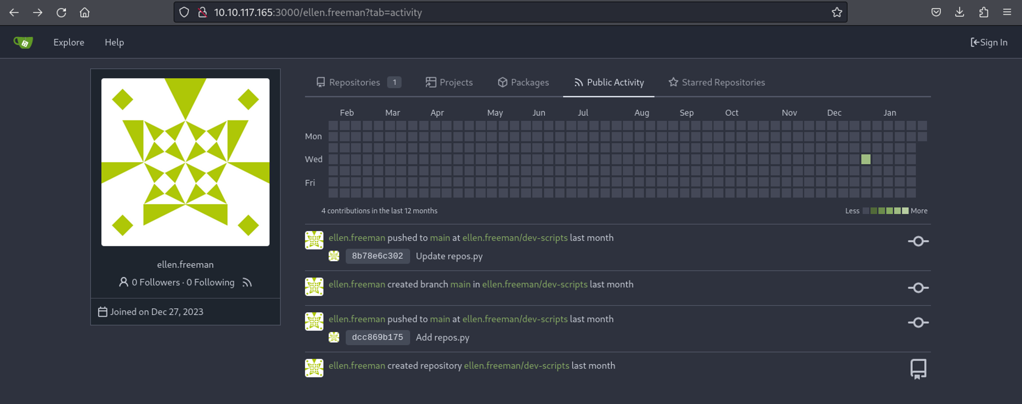Click the Gitea logo home icon

(x=23, y=43)
